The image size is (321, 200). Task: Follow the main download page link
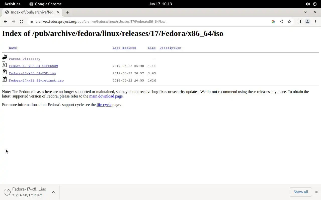pyautogui.click(x=106, y=96)
